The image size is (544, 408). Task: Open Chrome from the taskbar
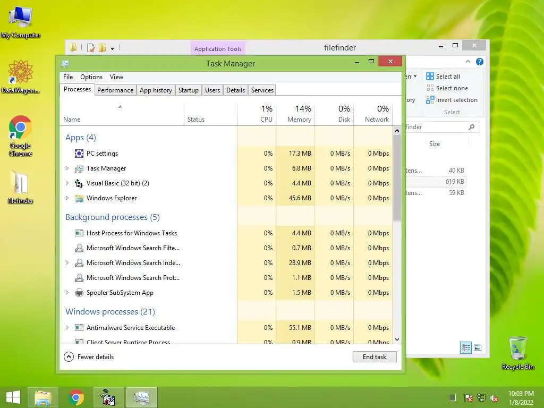[76, 397]
